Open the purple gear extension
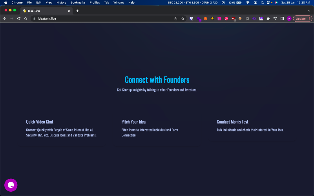The image size is (314, 196). click(254, 18)
